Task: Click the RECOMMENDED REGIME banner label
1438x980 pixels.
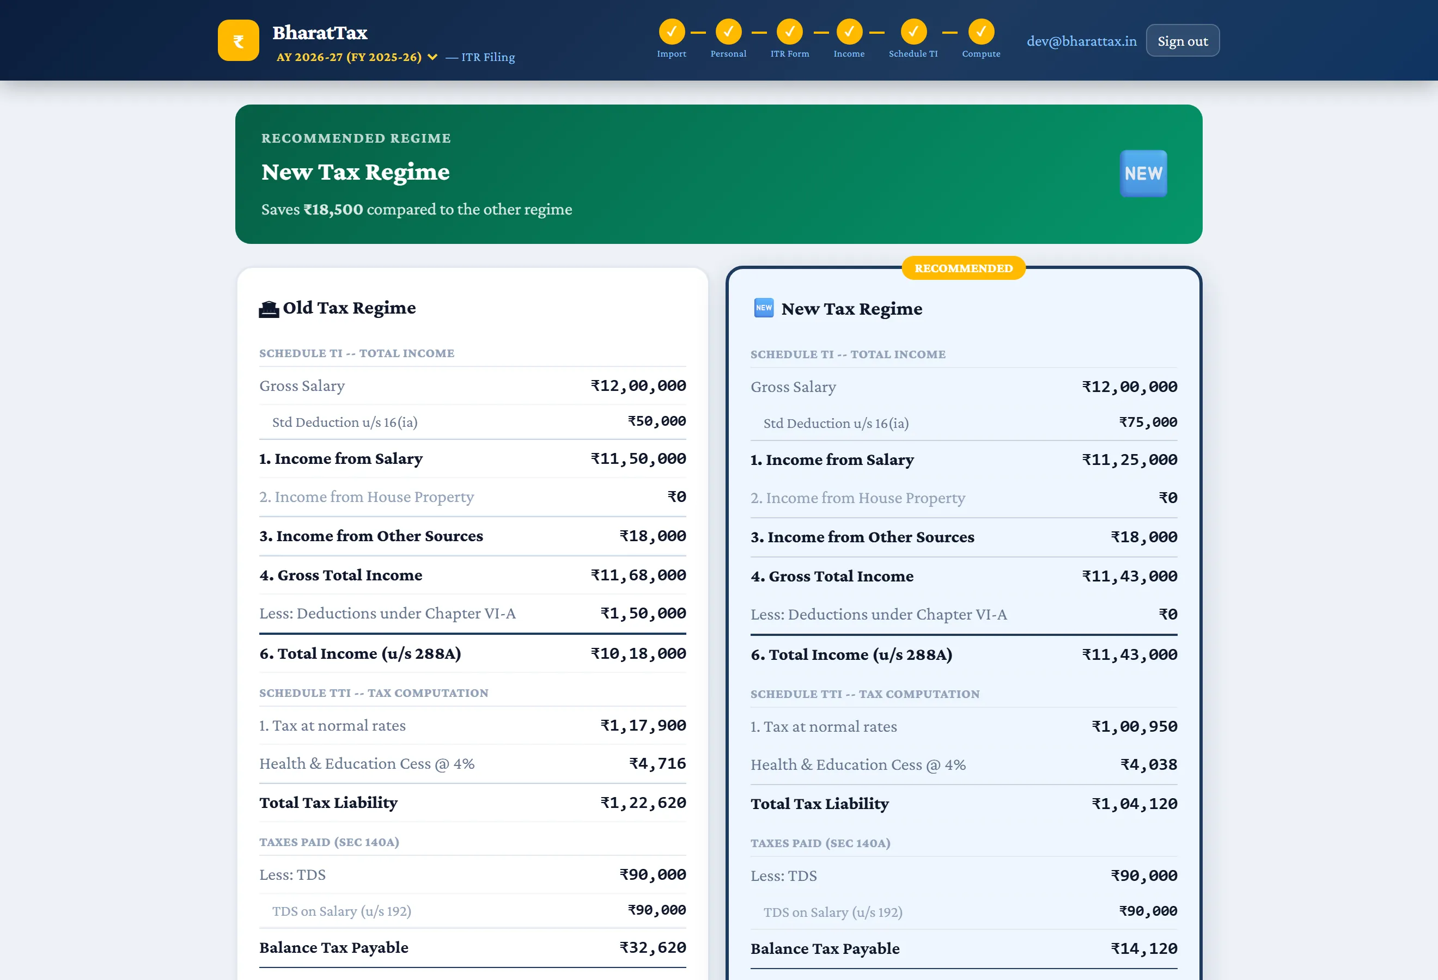Action: 356,138
